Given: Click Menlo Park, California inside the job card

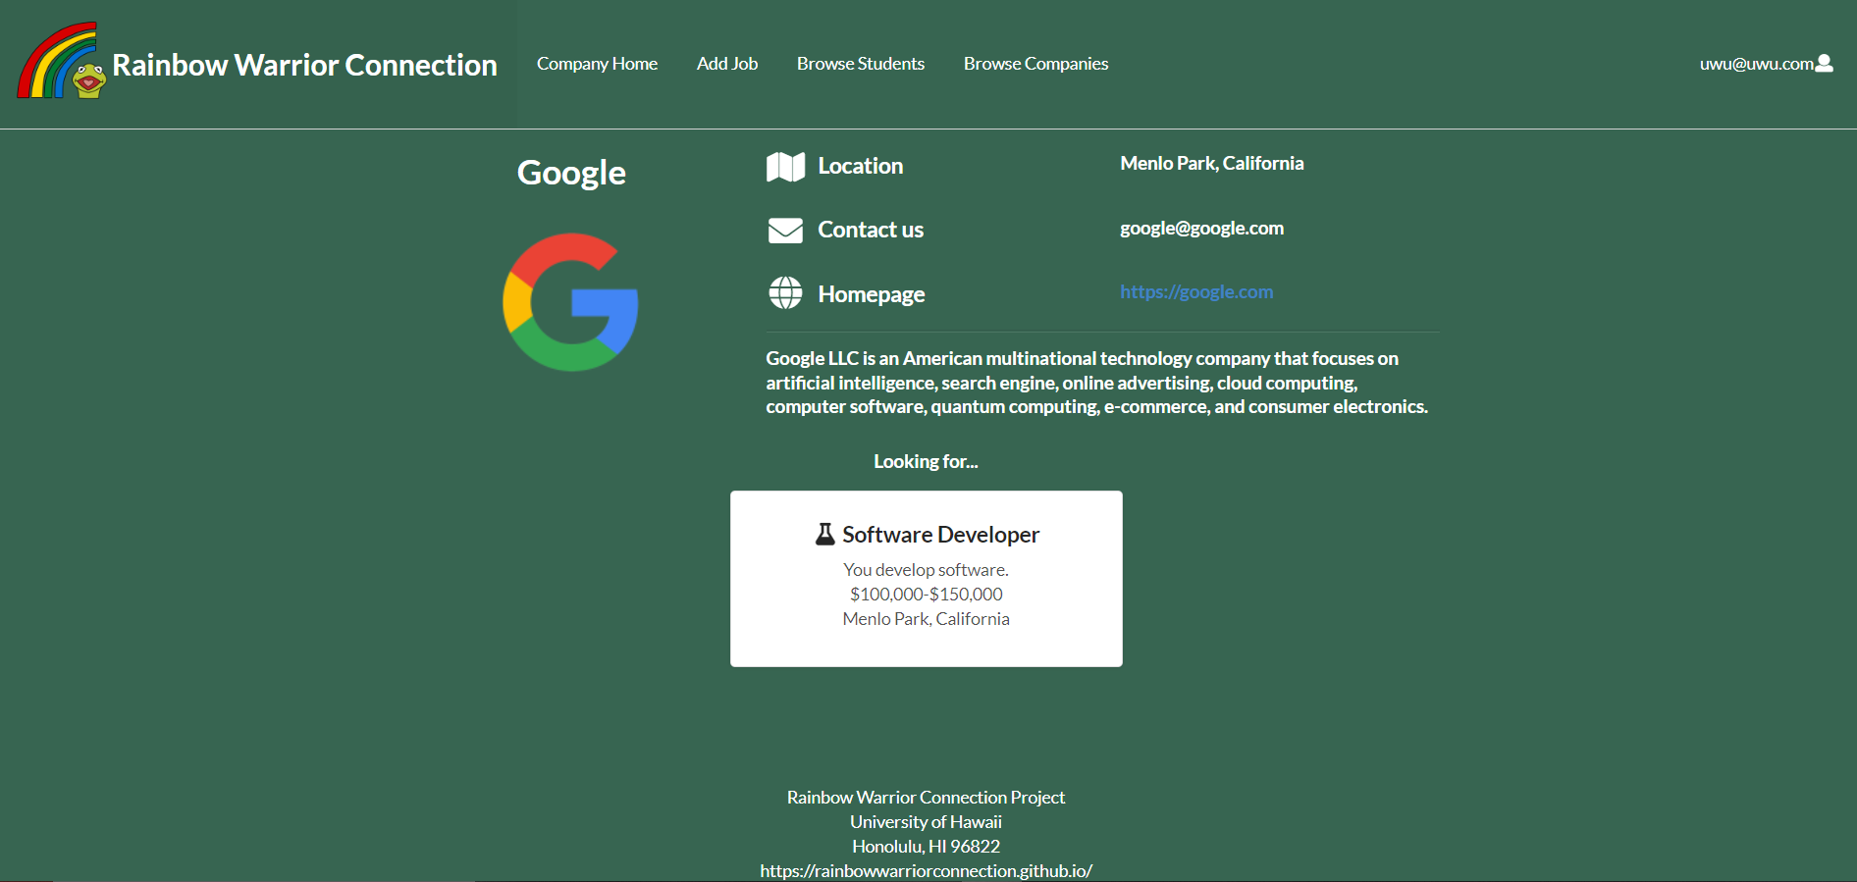Looking at the screenshot, I should [926, 619].
